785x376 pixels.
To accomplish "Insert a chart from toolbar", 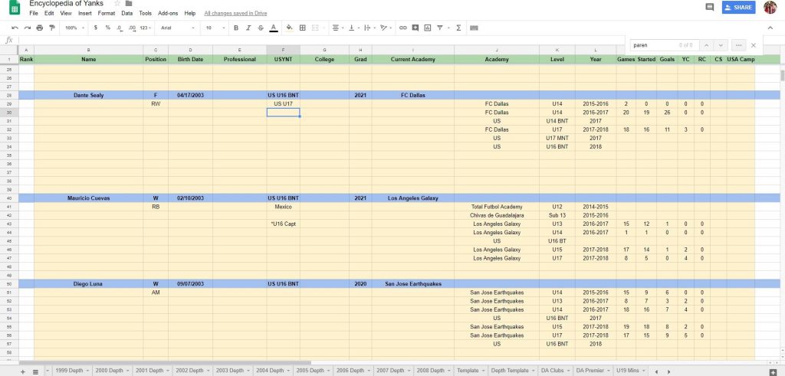I will [x=427, y=28].
